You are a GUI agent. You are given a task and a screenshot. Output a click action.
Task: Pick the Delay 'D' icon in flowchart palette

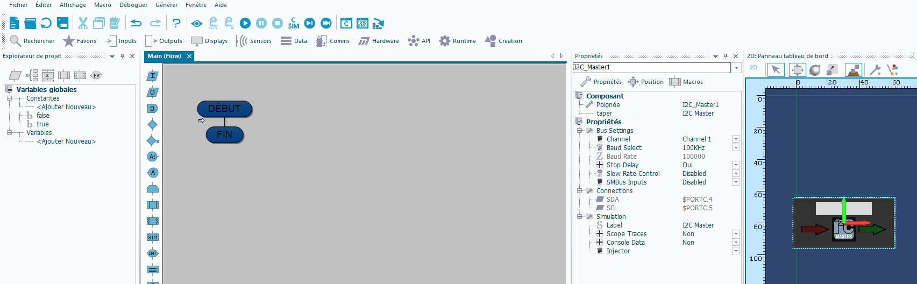(x=153, y=108)
